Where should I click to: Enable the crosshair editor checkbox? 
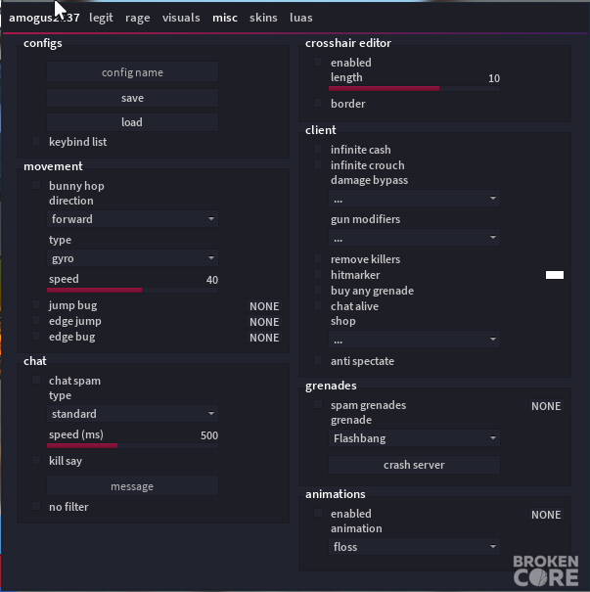pyautogui.click(x=318, y=62)
